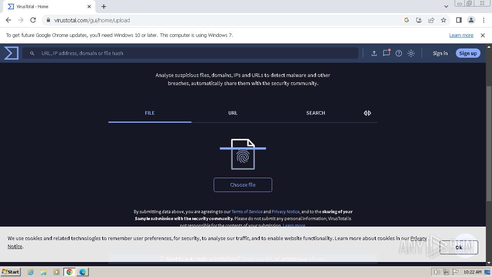Click the Chrome taskbar icon
Image resolution: width=492 pixels, height=277 pixels.
pos(70,272)
